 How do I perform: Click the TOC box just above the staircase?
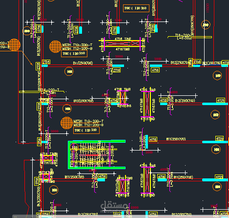[86, 131]
